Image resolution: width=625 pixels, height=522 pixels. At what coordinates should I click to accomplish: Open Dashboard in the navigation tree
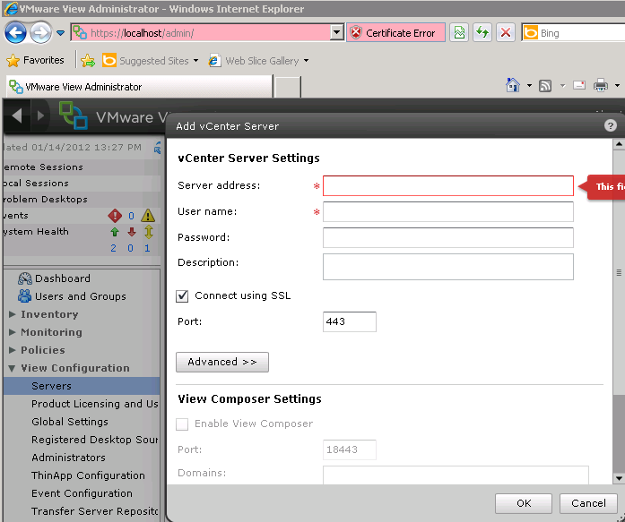[x=55, y=278]
